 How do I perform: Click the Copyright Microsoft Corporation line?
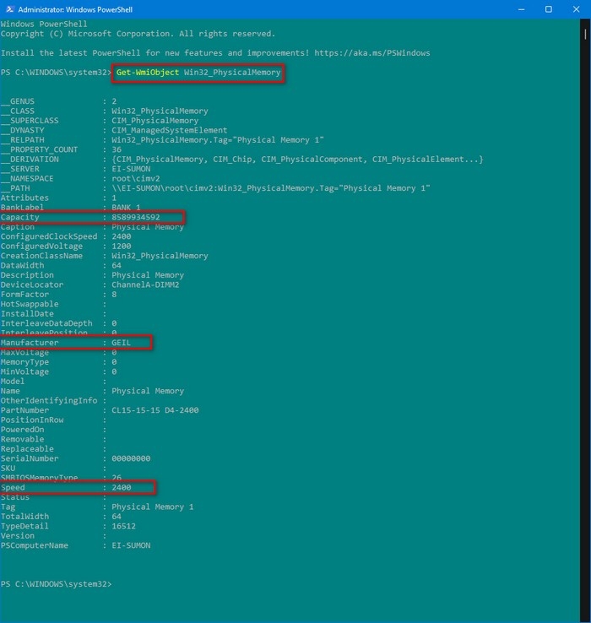coord(138,34)
